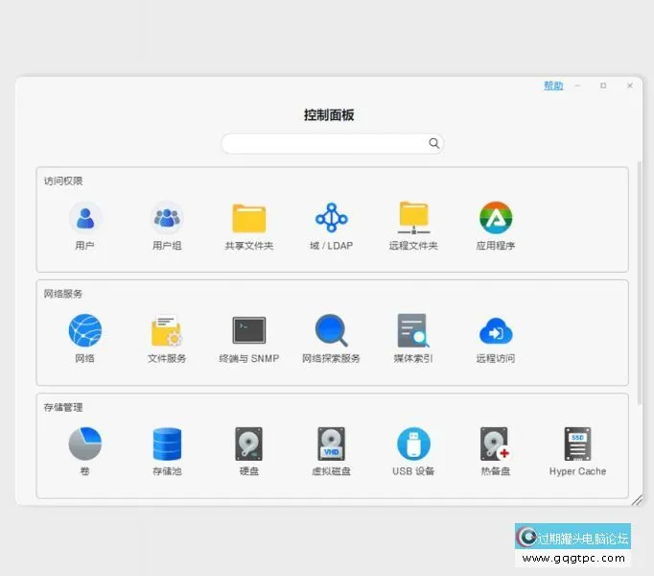The height and width of the screenshot is (576, 654).
Task: Minimize the 控制面板 window
Action: click(577, 85)
